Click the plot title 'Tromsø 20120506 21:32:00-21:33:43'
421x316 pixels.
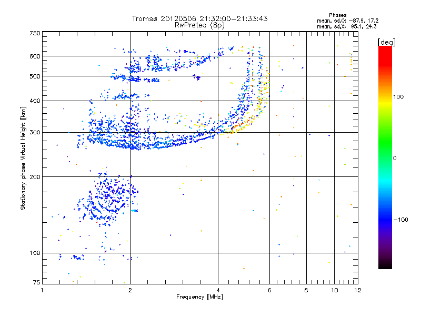199,18
